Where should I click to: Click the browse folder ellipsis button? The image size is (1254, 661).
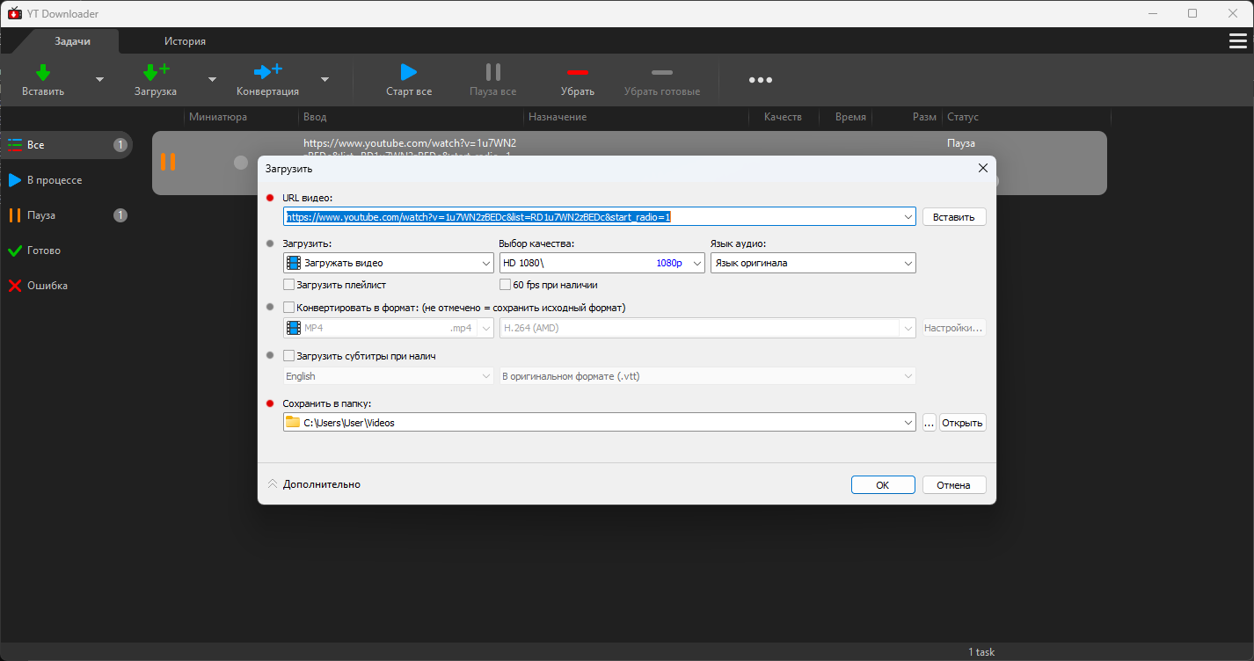pyautogui.click(x=929, y=423)
